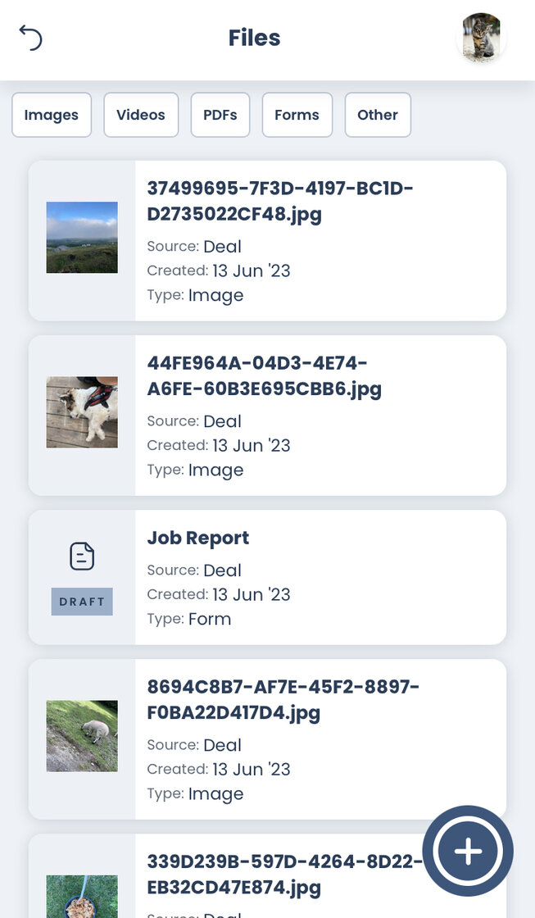Open the dog on deck thumbnail
535x918 pixels.
tap(82, 412)
